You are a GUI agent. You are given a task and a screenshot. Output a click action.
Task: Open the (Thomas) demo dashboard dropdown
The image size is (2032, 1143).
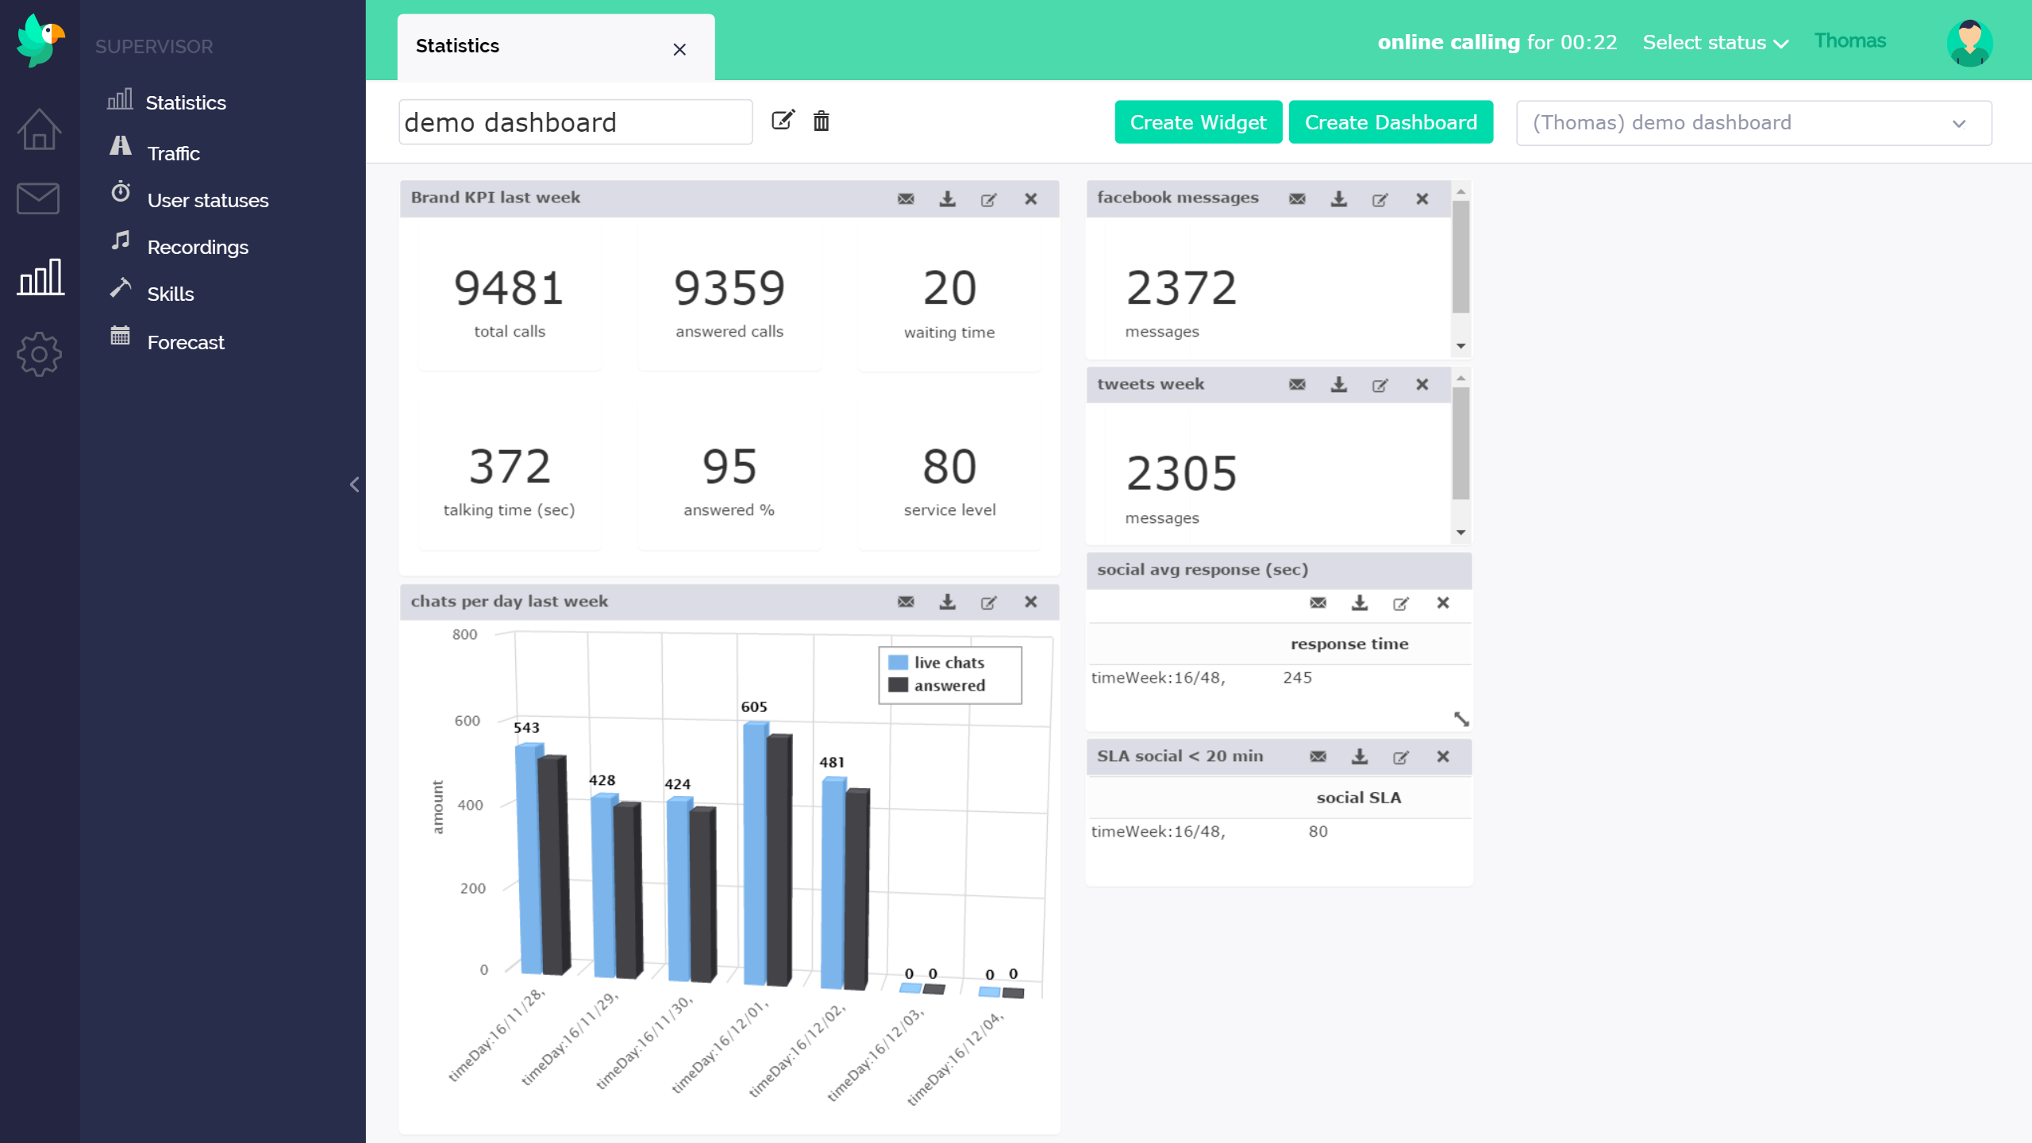click(1753, 123)
